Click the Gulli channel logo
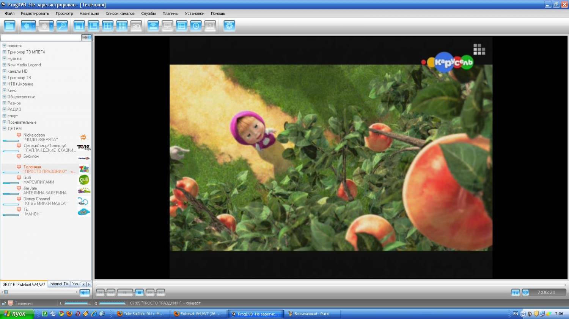This screenshot has height=319, width=569. (x=84, y=180)
